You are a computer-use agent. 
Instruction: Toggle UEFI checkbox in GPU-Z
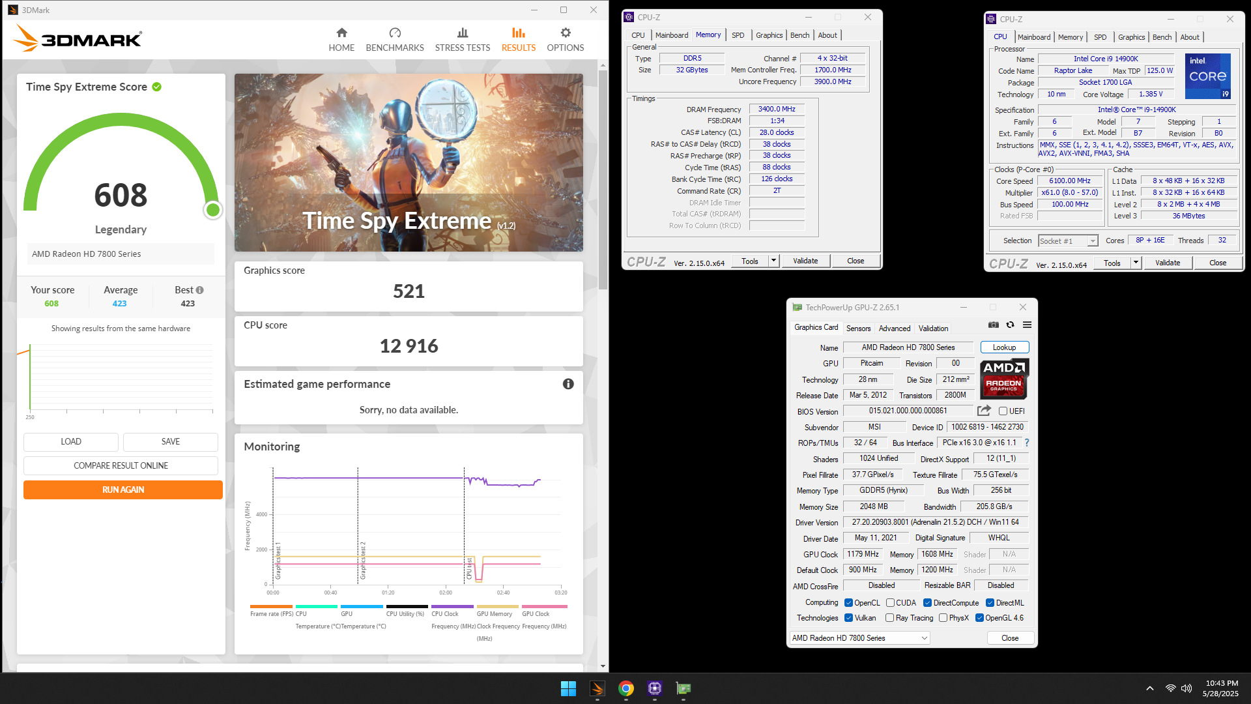pos(1003,411)
